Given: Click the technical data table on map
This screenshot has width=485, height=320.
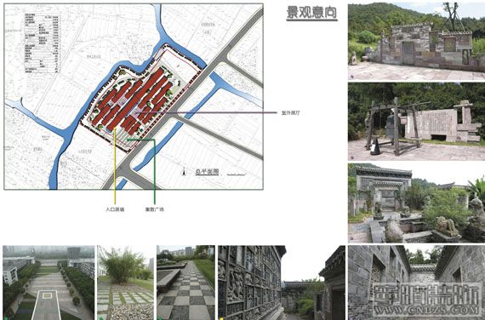Looking at the screenshot, I should pos(42,43).
